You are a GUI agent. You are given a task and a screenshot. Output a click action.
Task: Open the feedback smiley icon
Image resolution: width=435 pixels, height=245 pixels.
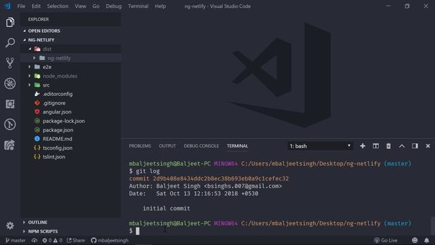coord(415,240)
